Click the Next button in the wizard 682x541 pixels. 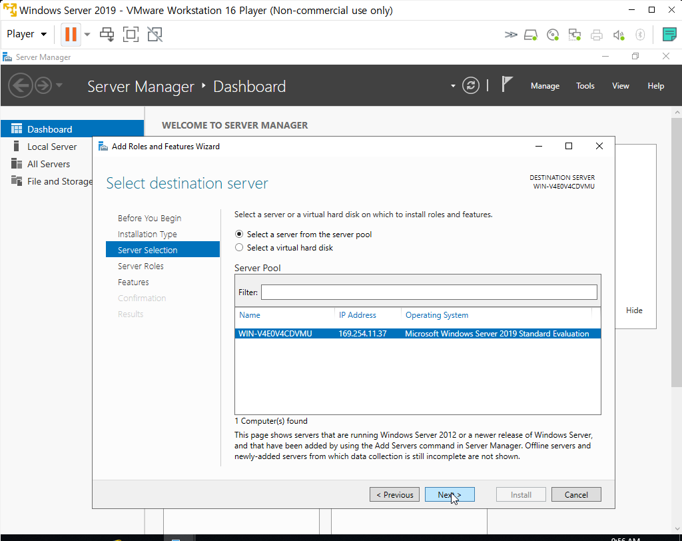click(450, 494)
